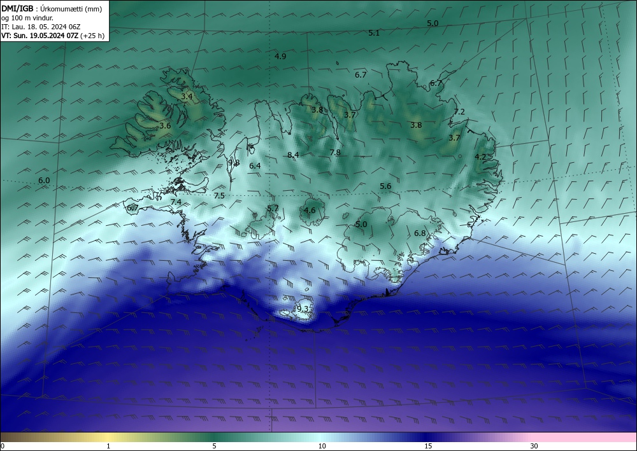Click the 1 label on the color scale
Screen dimensions: 637x451
click(108, 447)
